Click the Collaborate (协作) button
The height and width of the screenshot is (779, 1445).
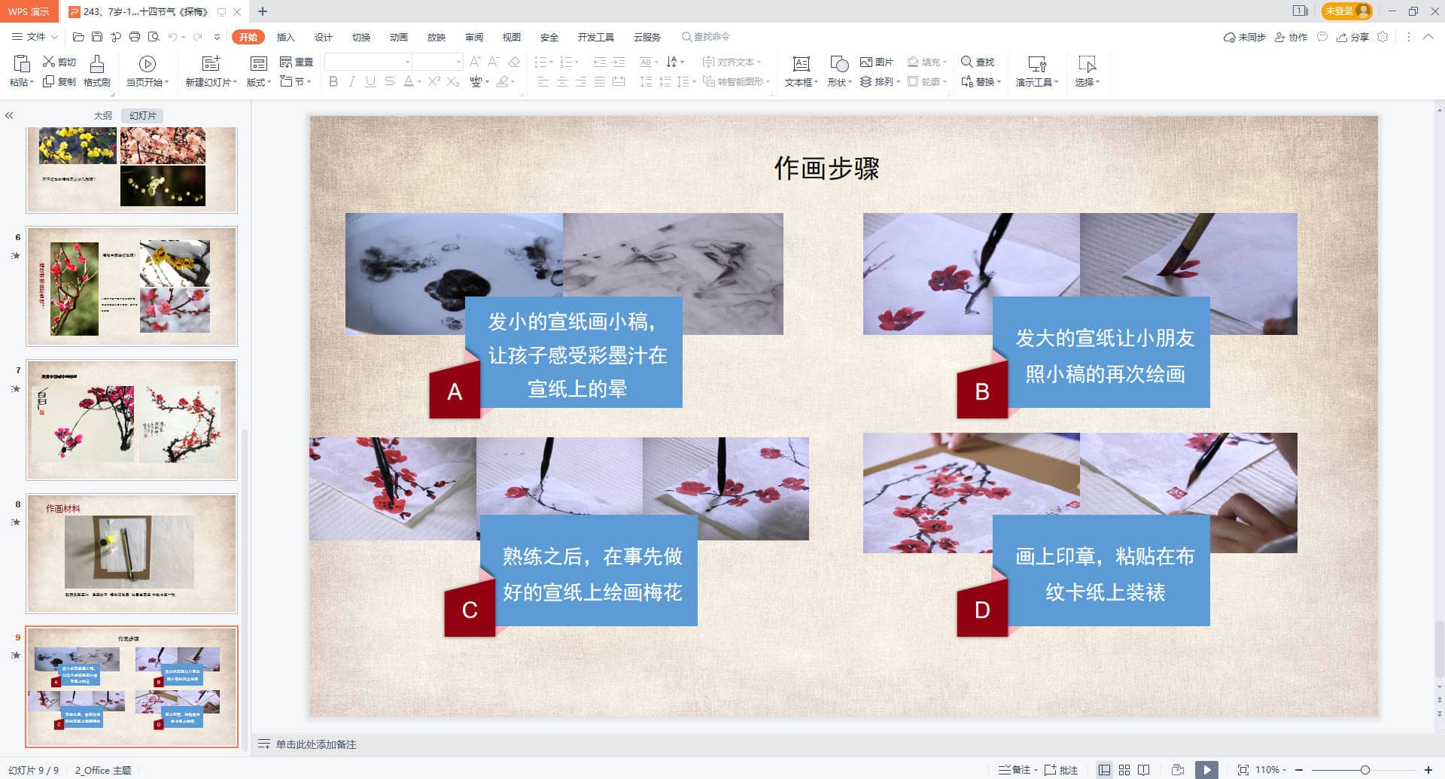[x=1291, y=37]
